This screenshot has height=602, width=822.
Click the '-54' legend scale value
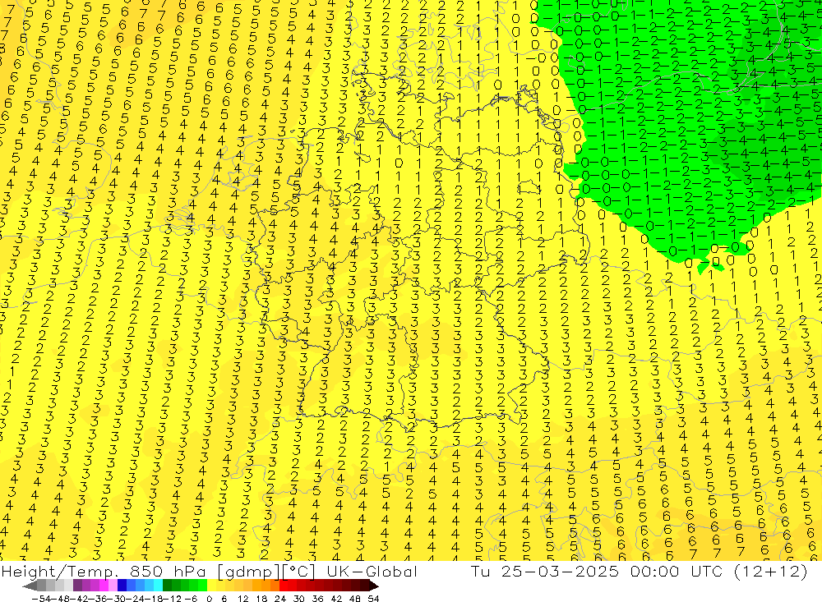click(41, 599)
